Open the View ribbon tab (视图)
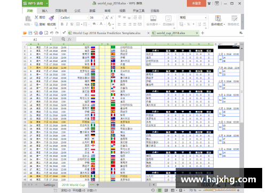Image resolution: width=267 pixels, height=193 pixels. 122,11
